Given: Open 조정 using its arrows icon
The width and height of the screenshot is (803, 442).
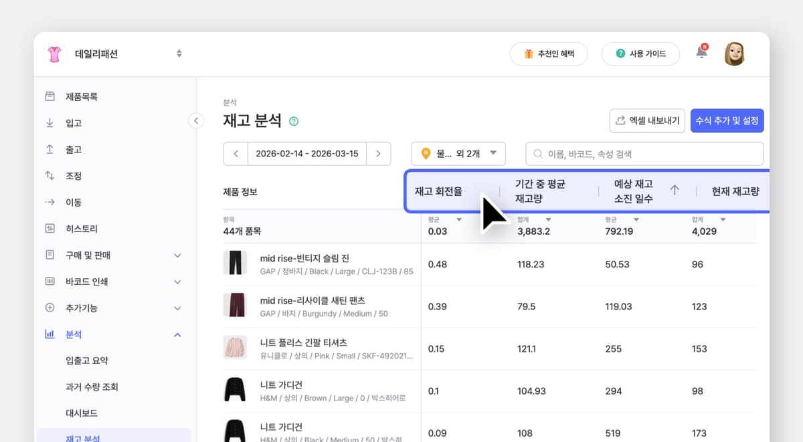Looking at the screenshot, I should tap(49, 175).
